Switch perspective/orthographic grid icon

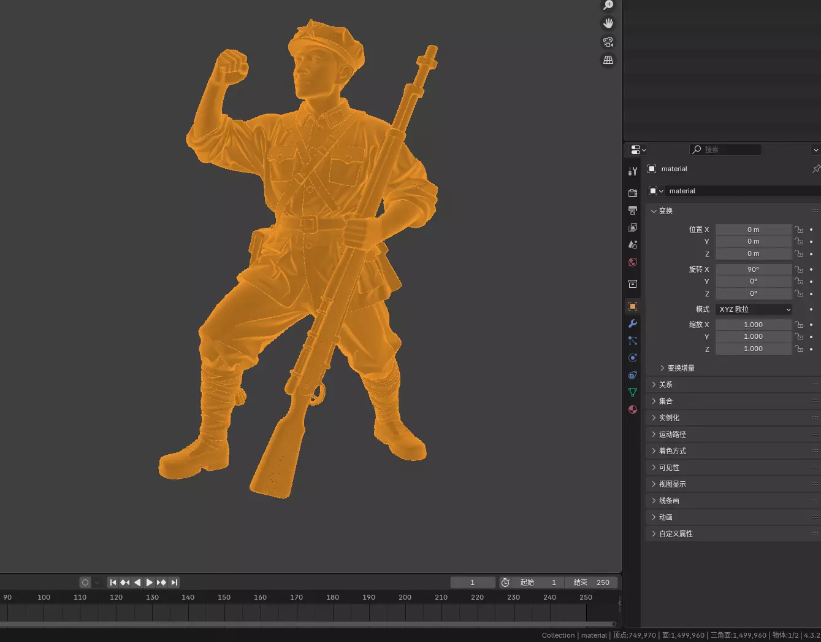pos(608,60)
